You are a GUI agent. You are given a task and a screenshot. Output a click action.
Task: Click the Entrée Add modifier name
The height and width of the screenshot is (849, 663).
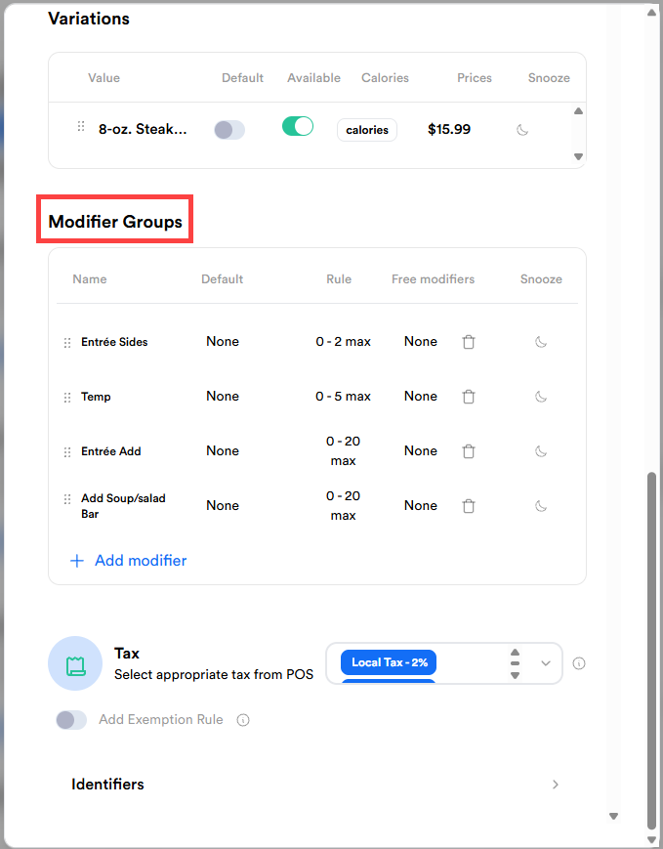point(111,451)
